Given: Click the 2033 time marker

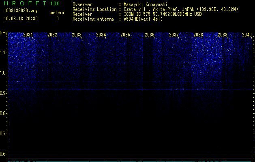Looking at the screenshot, I should tap(77, 35).
